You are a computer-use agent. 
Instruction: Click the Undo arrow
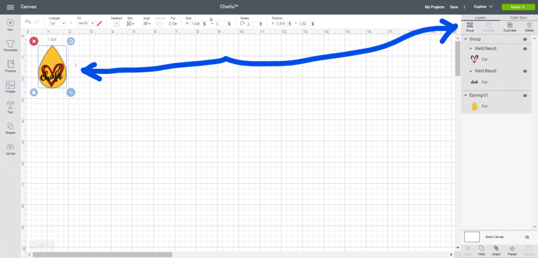coord(28,22)
